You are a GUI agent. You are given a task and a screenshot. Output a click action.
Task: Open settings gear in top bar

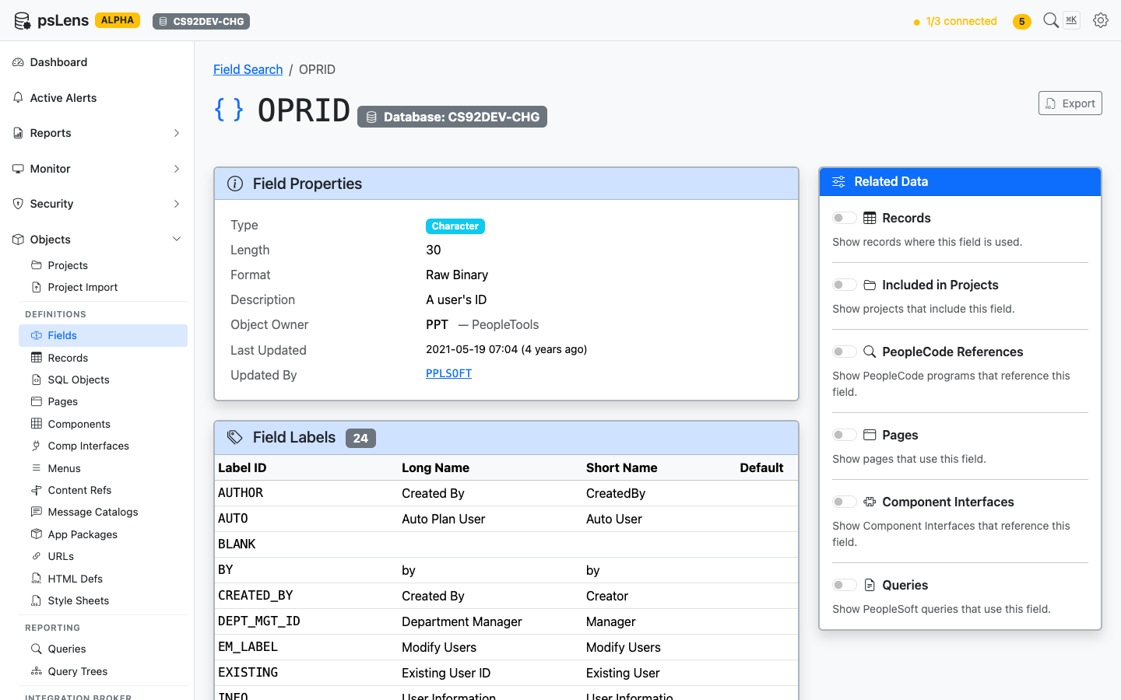[1101, 20]
